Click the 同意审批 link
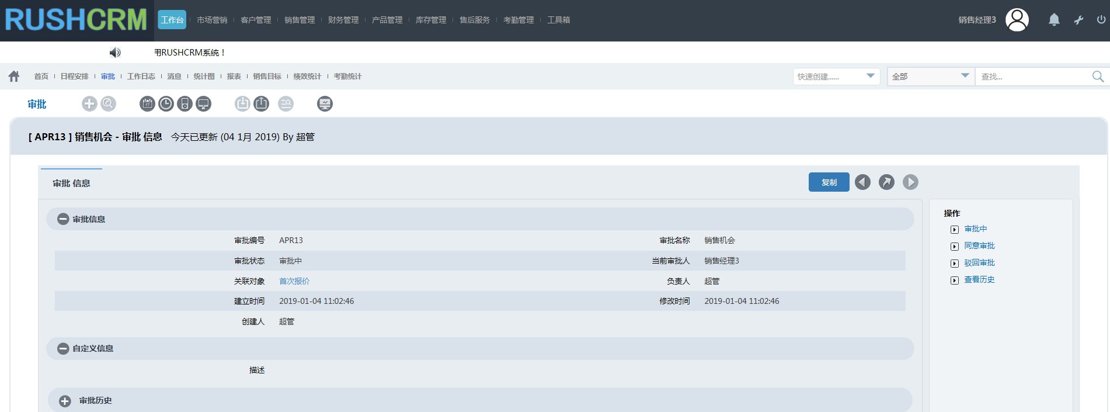This screenshot has height=412, width=1110. (979, 246)
